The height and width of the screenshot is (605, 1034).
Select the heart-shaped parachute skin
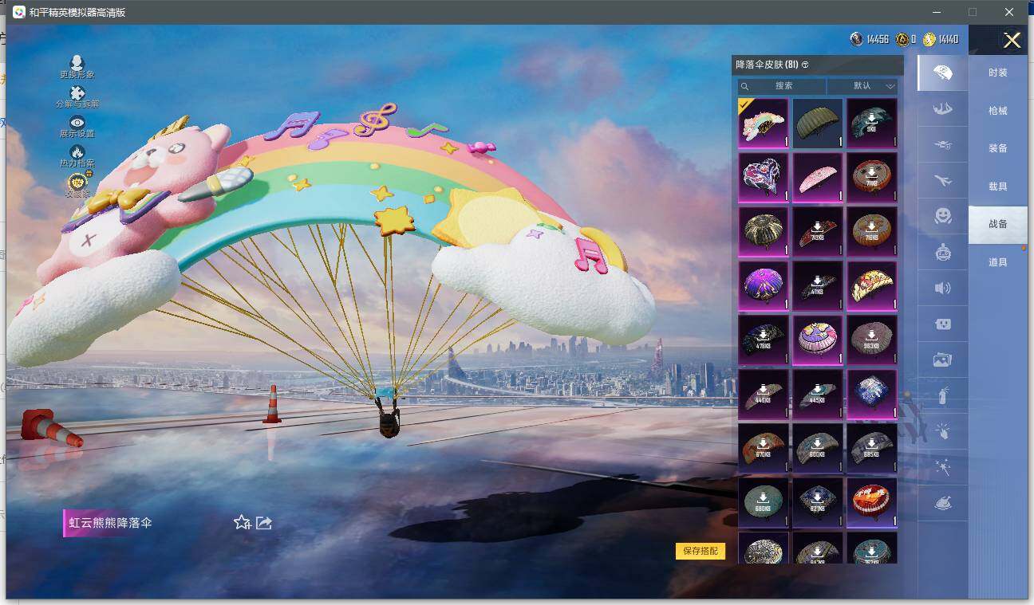[x=764, y=177]
